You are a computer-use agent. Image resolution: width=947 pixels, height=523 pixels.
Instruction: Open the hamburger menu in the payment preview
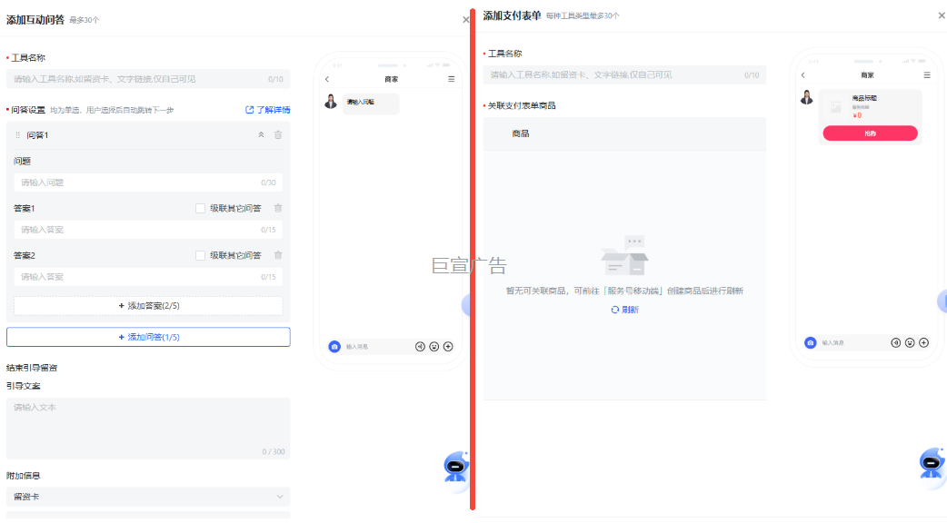click(x=926, y=74)
